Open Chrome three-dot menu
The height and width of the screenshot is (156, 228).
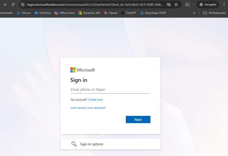(x=223, y=5)
